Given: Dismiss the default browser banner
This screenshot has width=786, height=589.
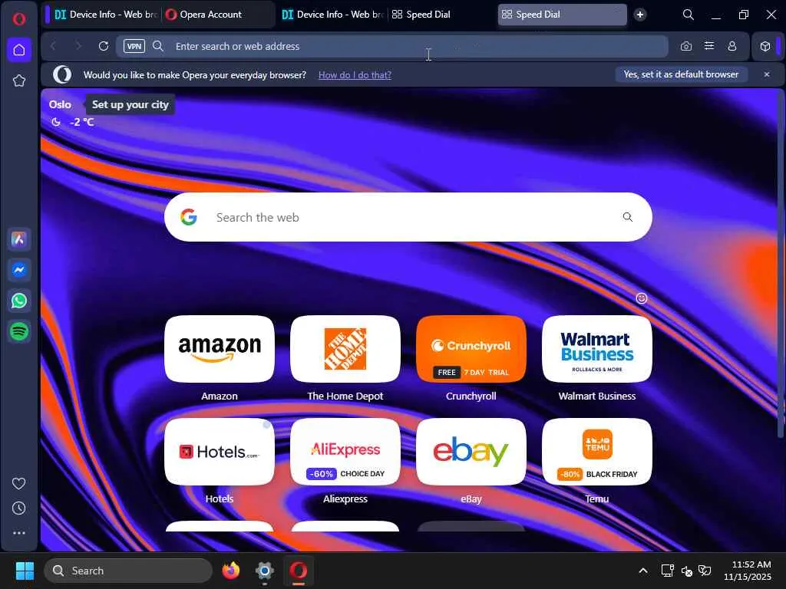Looking at the screenshot, I should 767,74.
